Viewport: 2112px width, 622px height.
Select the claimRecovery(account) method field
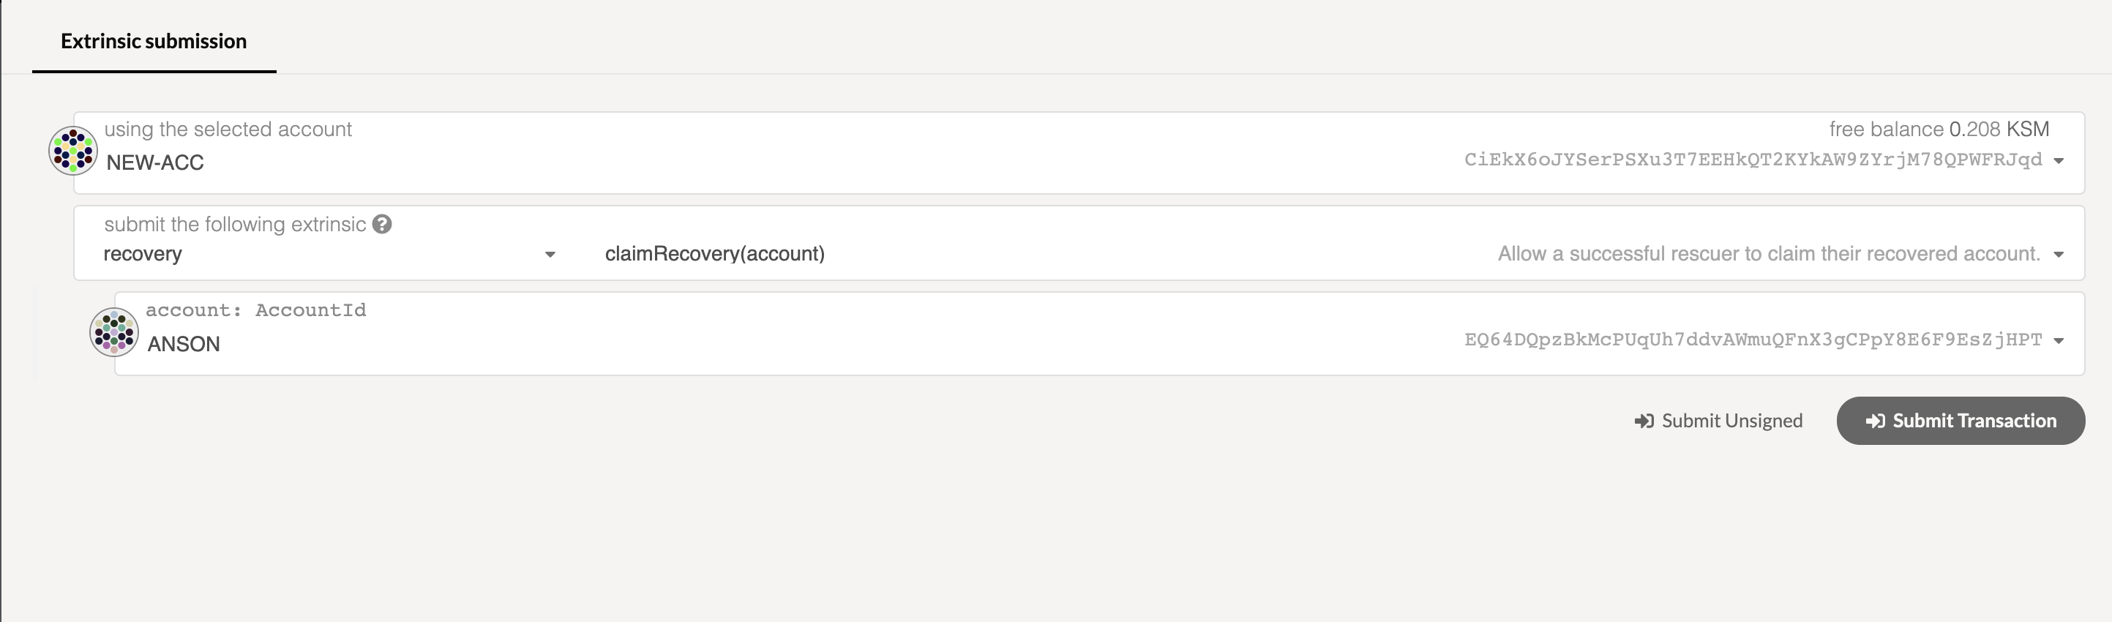(x=714, y=254)
